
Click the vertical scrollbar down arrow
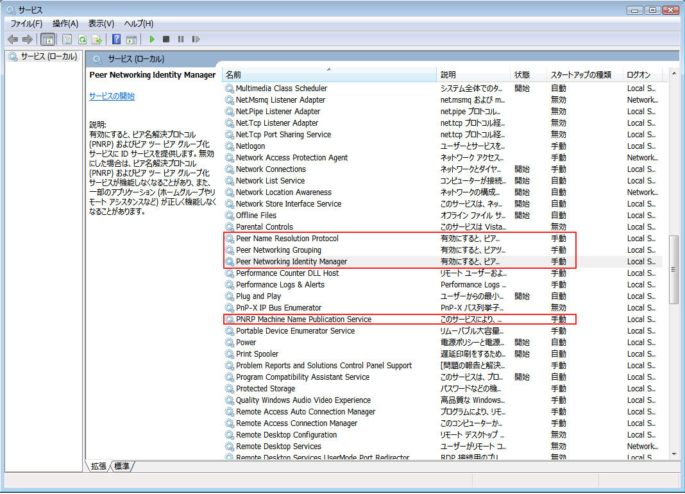click(673, 453)
